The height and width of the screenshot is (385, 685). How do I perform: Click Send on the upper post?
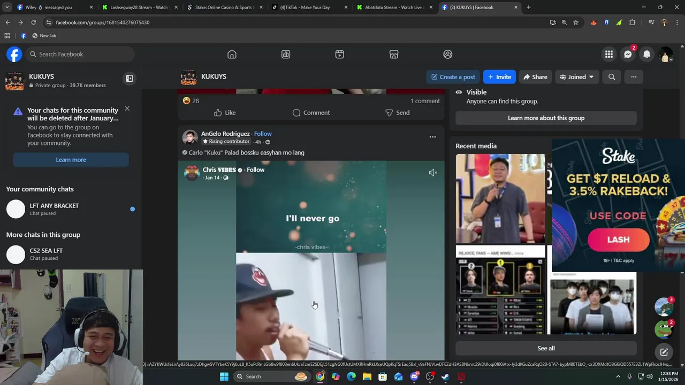pos(397,113)
